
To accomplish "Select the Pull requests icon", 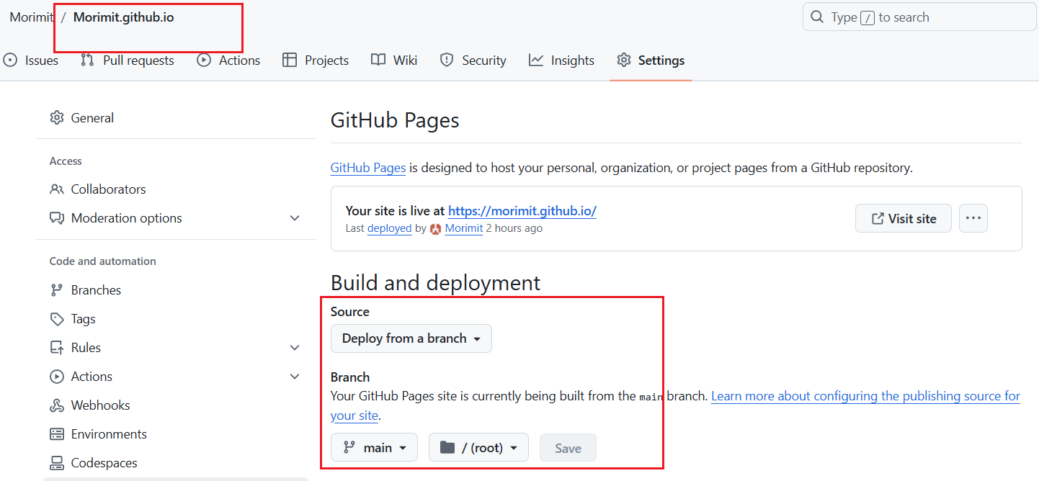I will click(x=86, y=60).
